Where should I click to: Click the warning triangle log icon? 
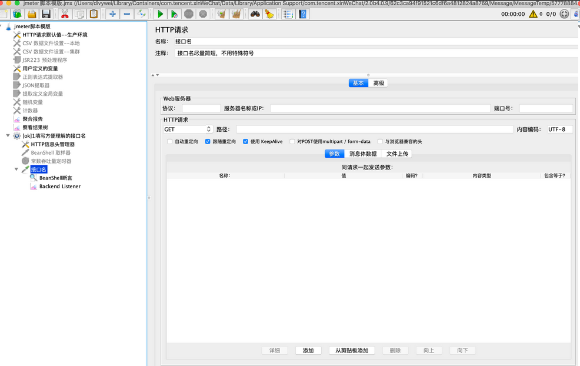[533, 14]
